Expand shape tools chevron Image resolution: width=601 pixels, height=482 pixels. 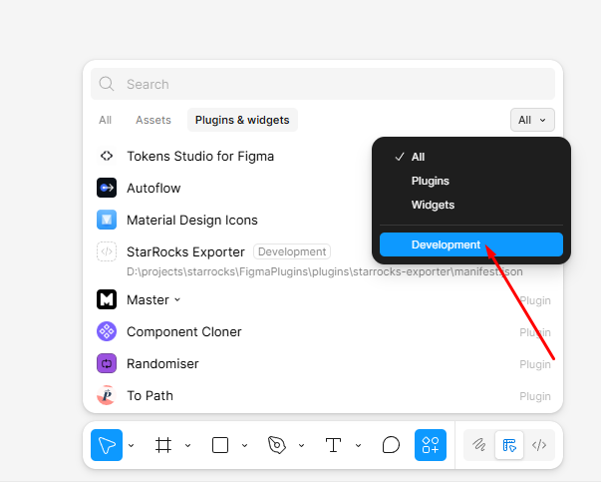244,445
